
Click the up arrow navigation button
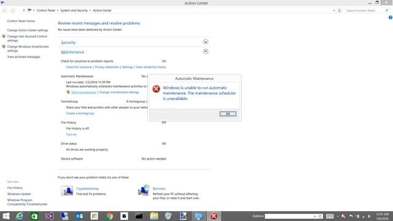click(23, 10)
